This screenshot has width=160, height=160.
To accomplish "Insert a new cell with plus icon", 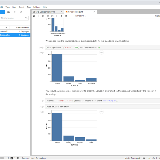I will pos(39,16).
